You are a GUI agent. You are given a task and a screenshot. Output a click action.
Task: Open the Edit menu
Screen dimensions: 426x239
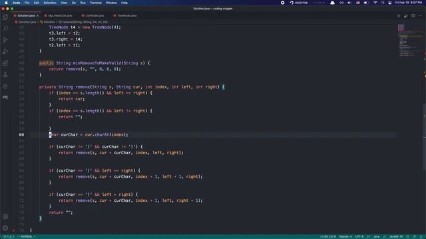click(37, 3)
